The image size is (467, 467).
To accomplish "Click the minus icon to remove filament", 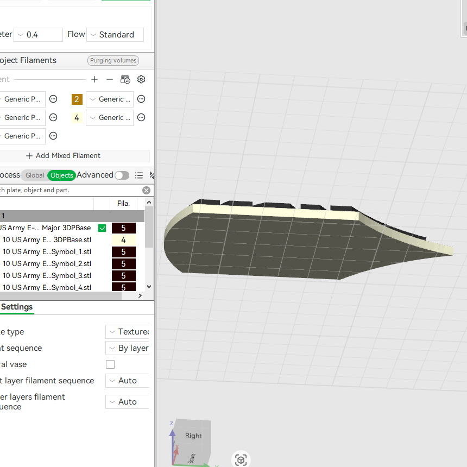I will pos(110,79).
